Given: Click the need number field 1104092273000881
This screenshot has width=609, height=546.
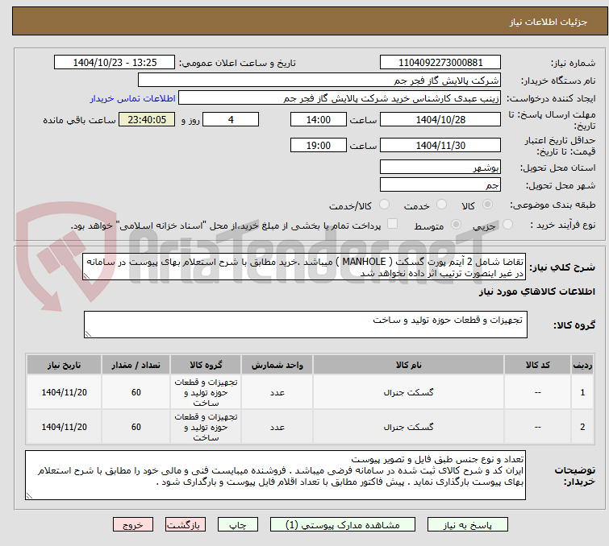Looking at the screenshot, I should 440,63.
